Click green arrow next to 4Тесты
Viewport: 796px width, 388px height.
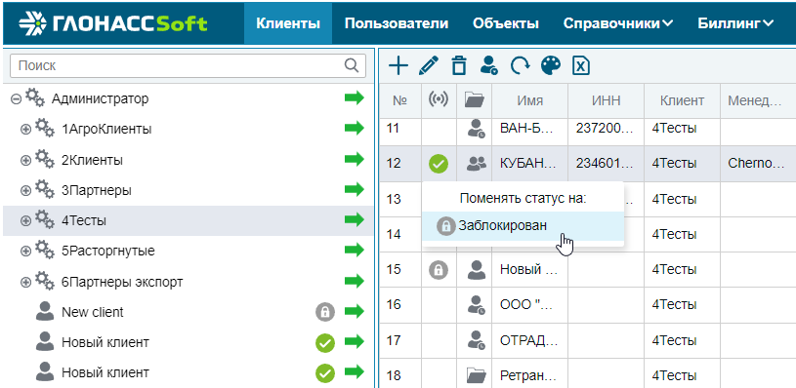(355, 219)
